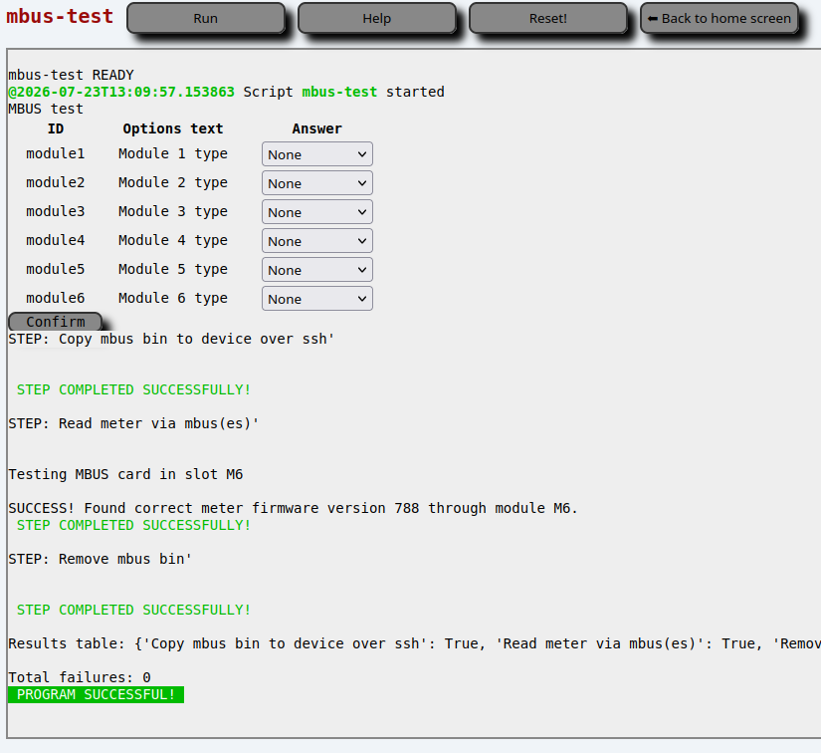This screenshot has width=821, height=753.
Task: Open the Module 3 type dropdown
Action: coord(317,212)
